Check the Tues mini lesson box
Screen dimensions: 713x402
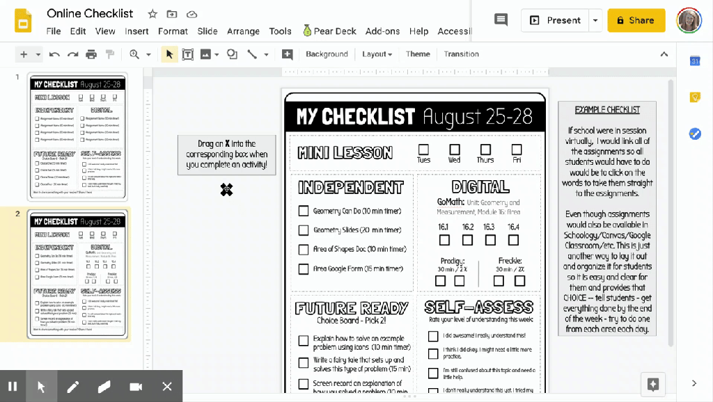coord(423,150)
